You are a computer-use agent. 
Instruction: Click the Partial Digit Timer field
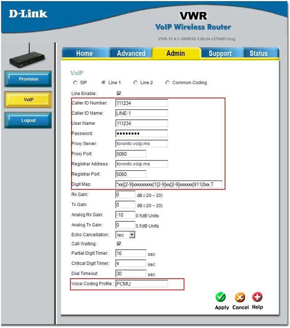coord(131,253)
